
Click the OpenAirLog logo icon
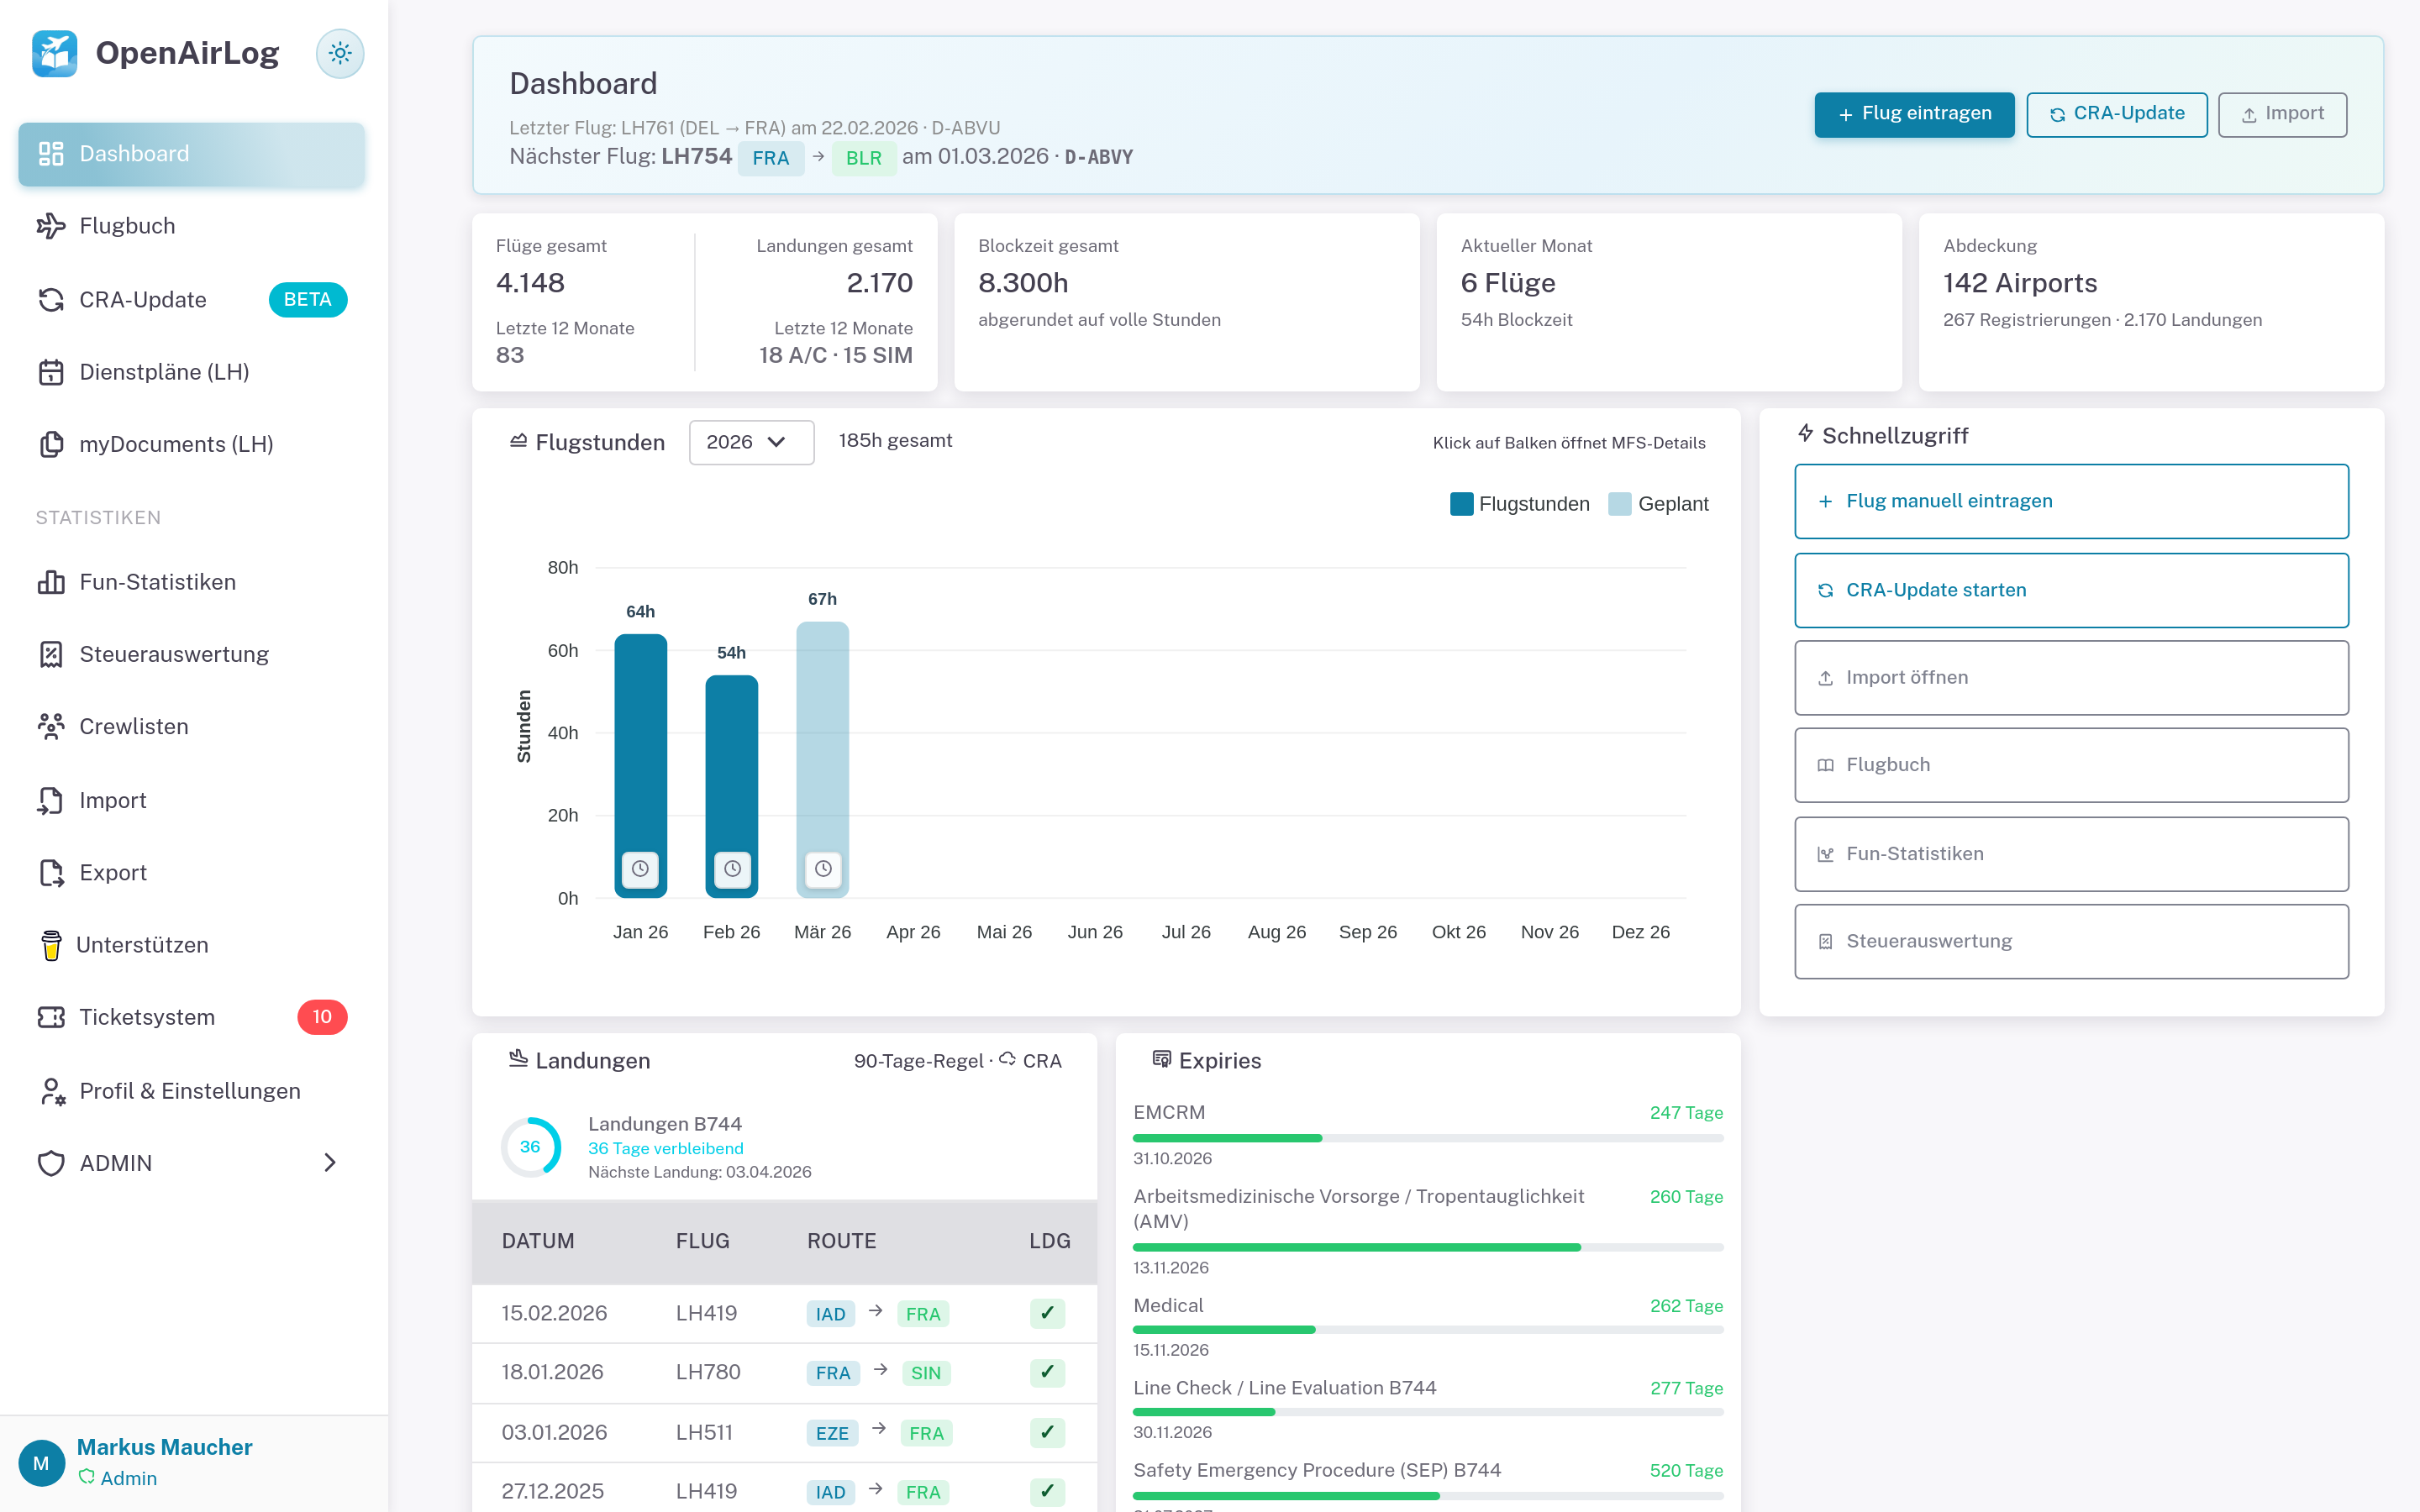click(x=54, y=53)
